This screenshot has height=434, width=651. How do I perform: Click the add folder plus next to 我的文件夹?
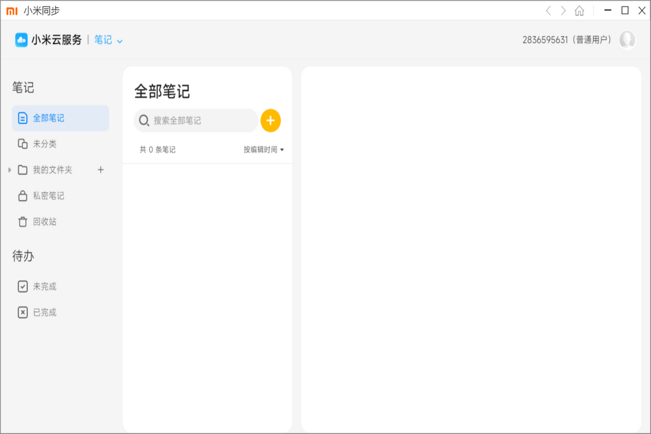coord(100,169)
